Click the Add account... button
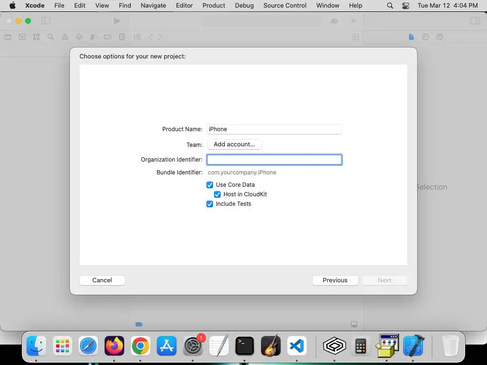This screenshot has height=365, width=487. (x=234, y=144)
